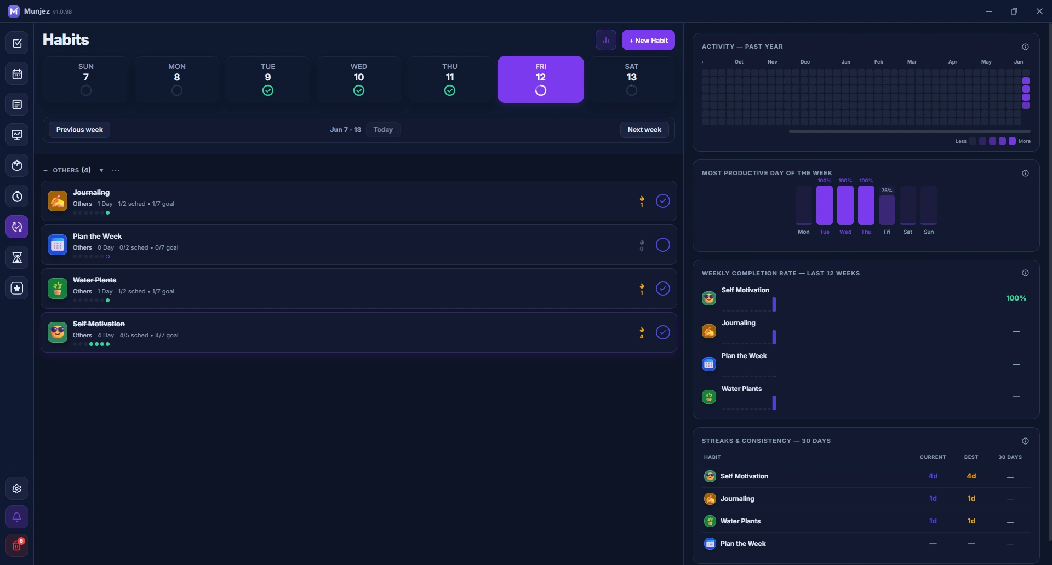Click info icon on Streaks & Consistency
The image size is (1052, 565).
pyautogui.click(x=1025, y=441)
